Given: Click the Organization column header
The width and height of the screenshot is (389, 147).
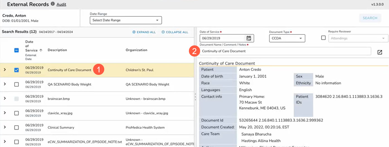Looking at the screenshot, I should coord(136,50).
